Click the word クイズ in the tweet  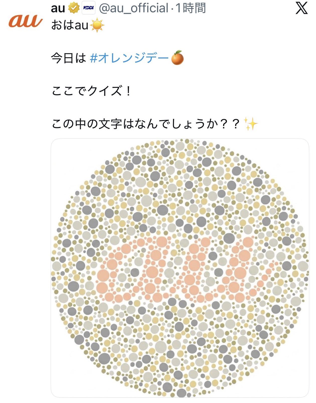(105, 91)
